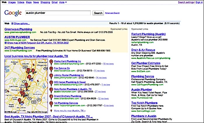Open More results near Austin, TX link

click(x=70, y=111)
